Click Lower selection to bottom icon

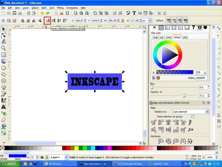48,21
